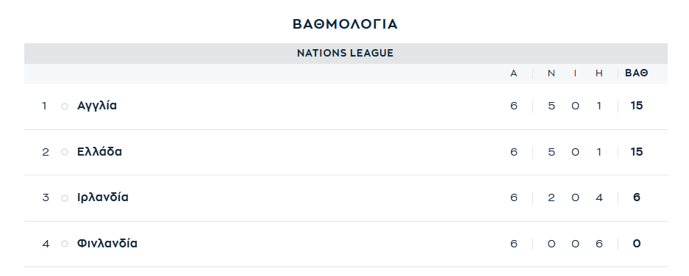Click the Α matches column header
Image resolution: width=689 pixels, height=276 pixels.
point(514,73)
